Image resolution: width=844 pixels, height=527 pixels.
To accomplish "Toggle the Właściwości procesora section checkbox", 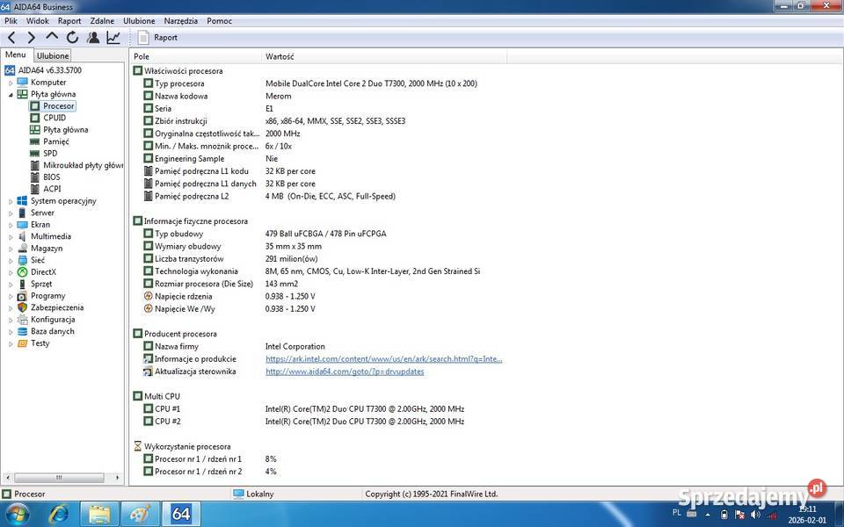I will [137, 70].
